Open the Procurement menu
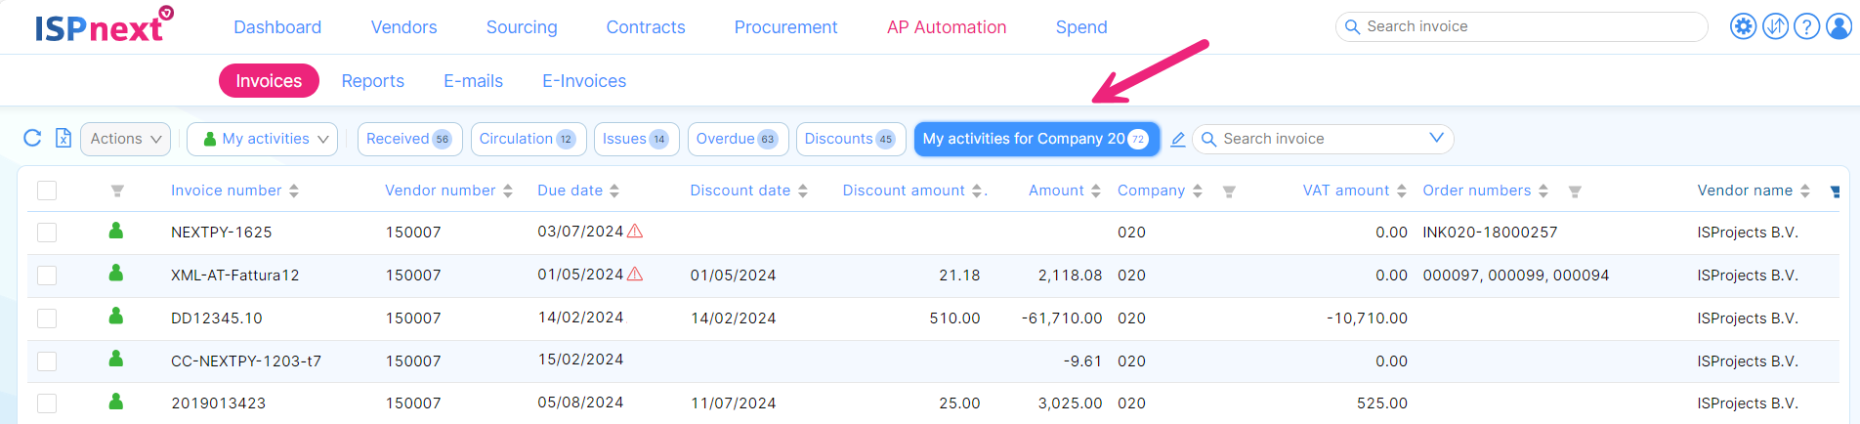This screenshot has width=1860, height=424. click(x=785, y=27)
